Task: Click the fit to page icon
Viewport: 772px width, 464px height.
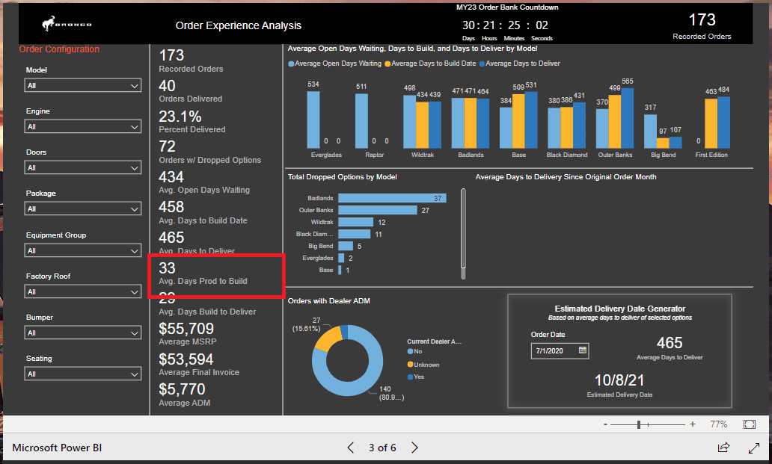Action: tap(750, 424)
